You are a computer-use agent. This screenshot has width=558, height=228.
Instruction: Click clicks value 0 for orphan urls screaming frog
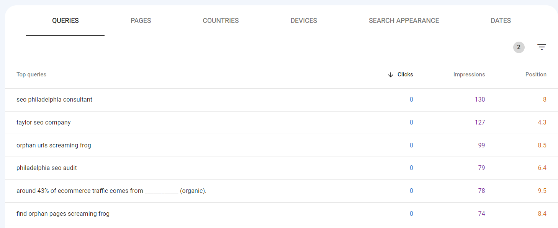tap(411, 145)
